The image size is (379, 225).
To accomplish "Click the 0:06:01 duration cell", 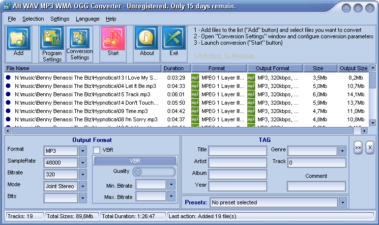I will [176, 94].
